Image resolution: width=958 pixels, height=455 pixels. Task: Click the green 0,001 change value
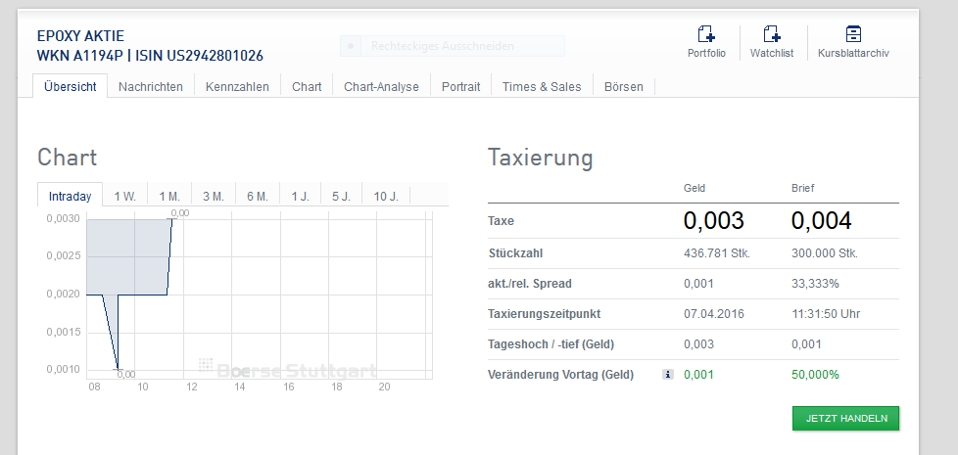point(698,375)
